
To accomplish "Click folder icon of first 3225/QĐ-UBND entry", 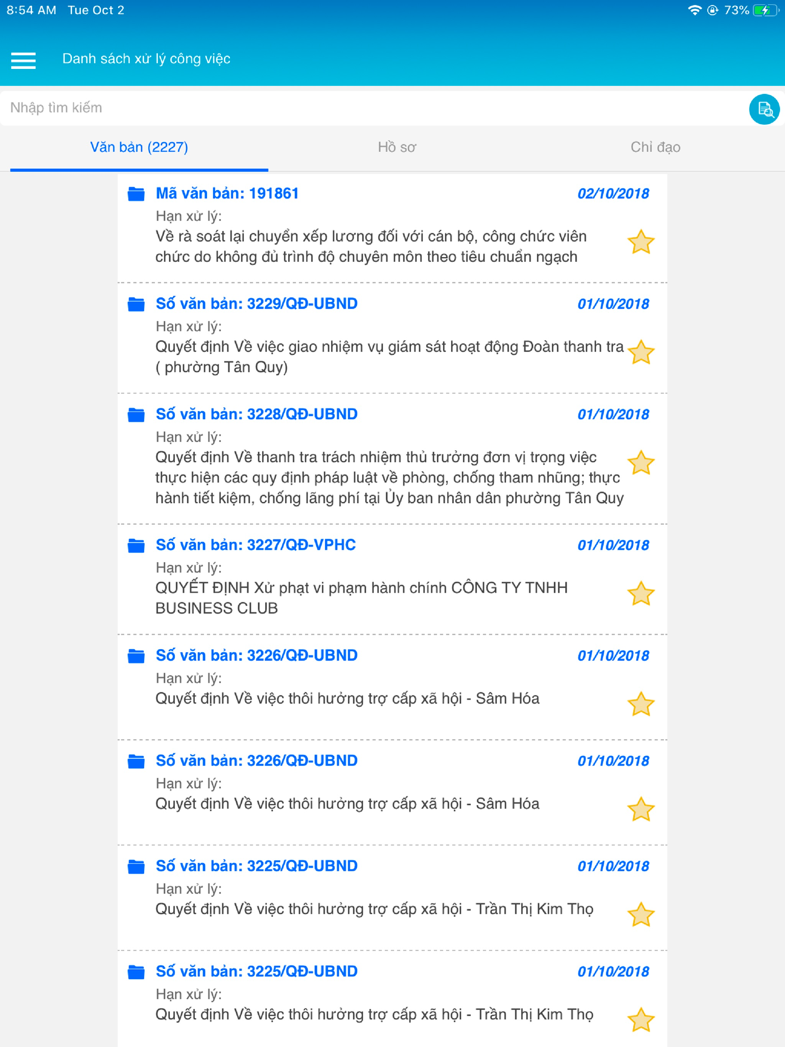I will point(136,866).
